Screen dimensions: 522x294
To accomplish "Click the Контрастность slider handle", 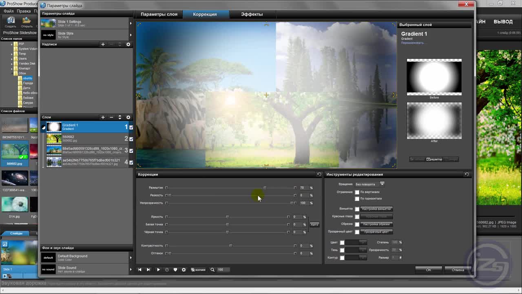I will 231,246.
